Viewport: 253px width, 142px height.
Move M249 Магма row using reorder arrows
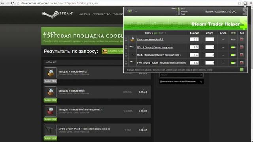(x=126, y=55)
